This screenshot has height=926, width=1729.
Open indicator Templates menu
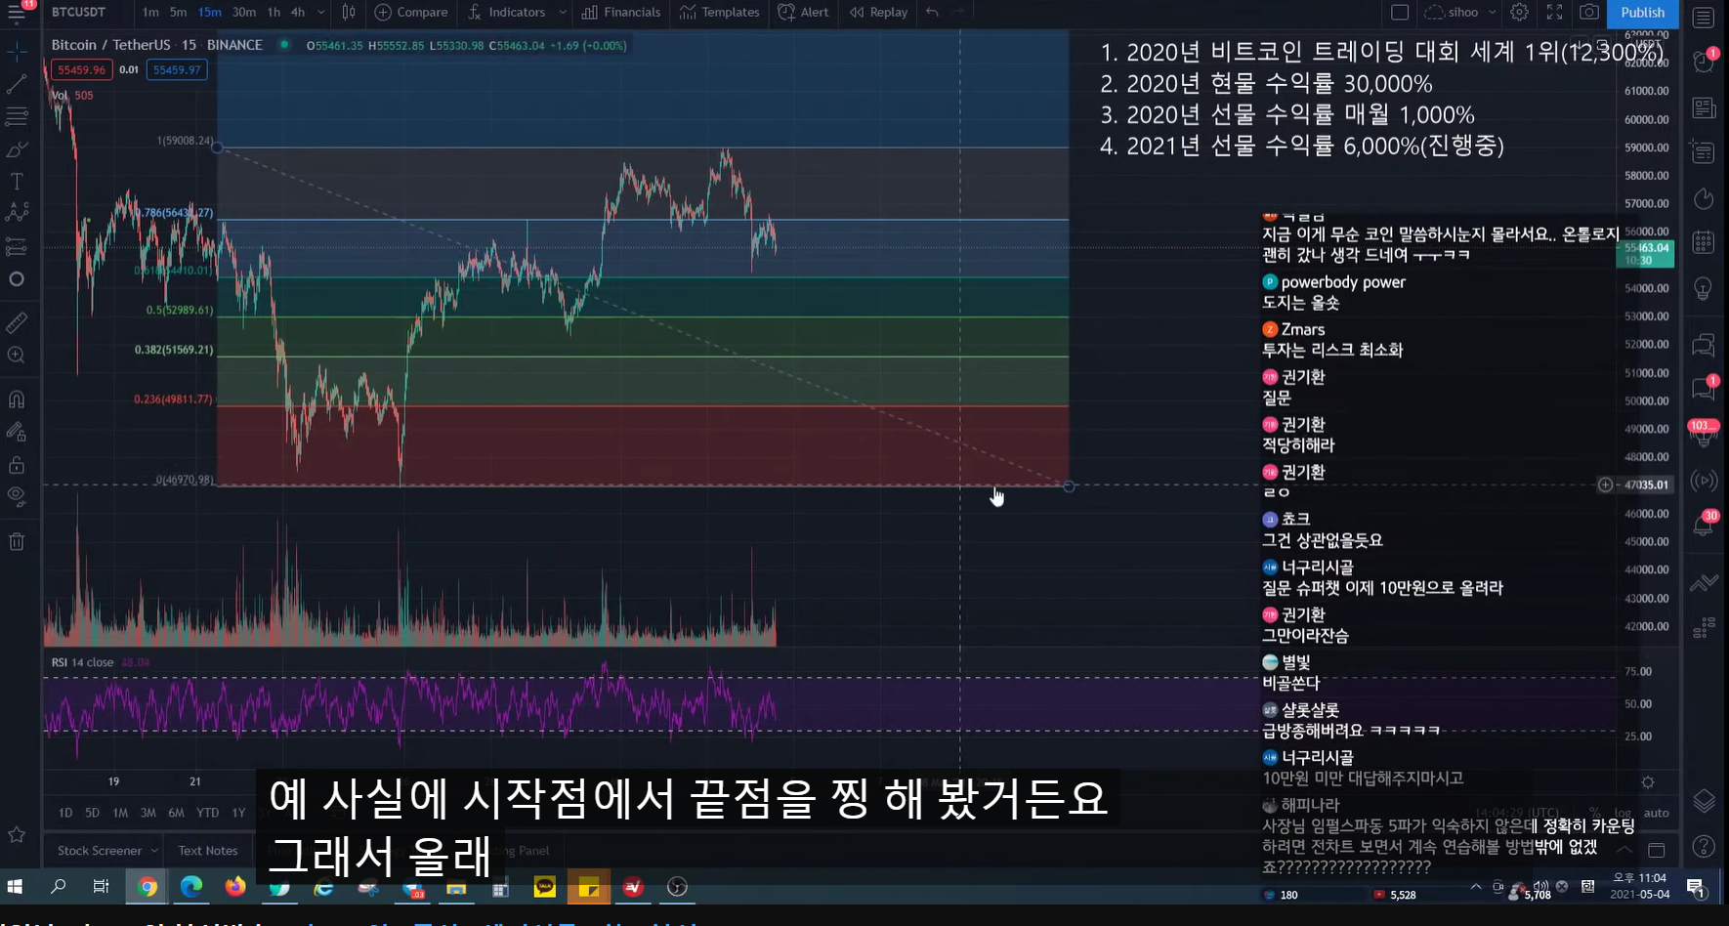pos(720,13)
